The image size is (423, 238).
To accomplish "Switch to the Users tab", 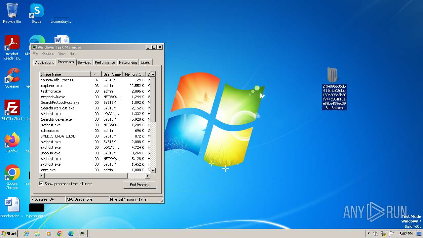I will tap(145, 62).
